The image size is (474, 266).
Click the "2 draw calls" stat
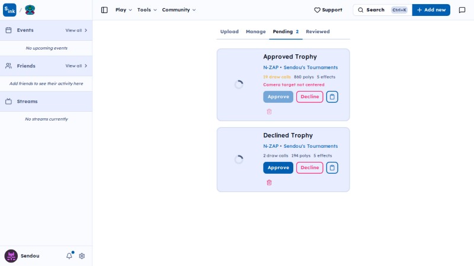(276, 155)
